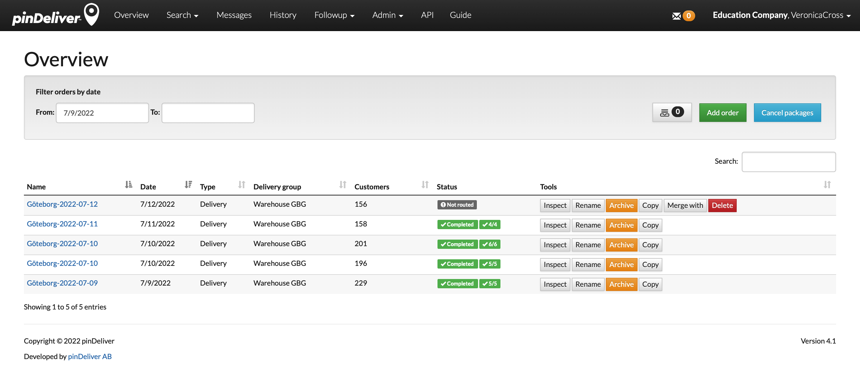Click the 4/4 status badge
This screenshot has height=377, width=860.
pos(489,224)
